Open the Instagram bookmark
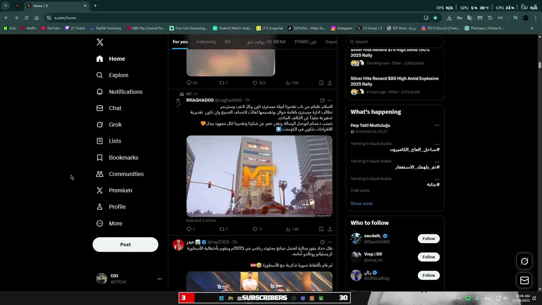This screenshot has width=542, height=305. pyautogui.click(x=342, y=28)
